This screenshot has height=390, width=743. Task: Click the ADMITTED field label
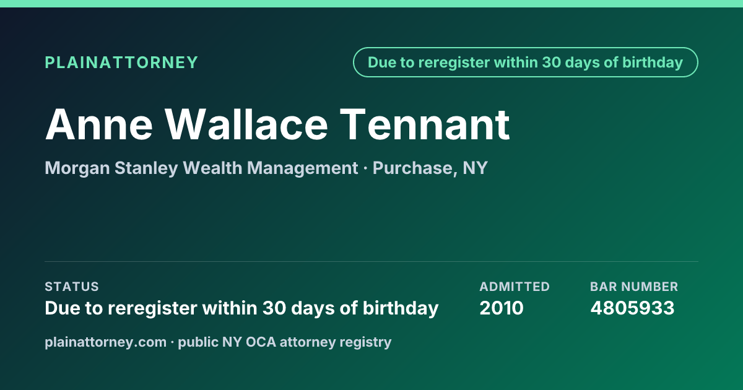pyautogui.click(x=515, y=287)
